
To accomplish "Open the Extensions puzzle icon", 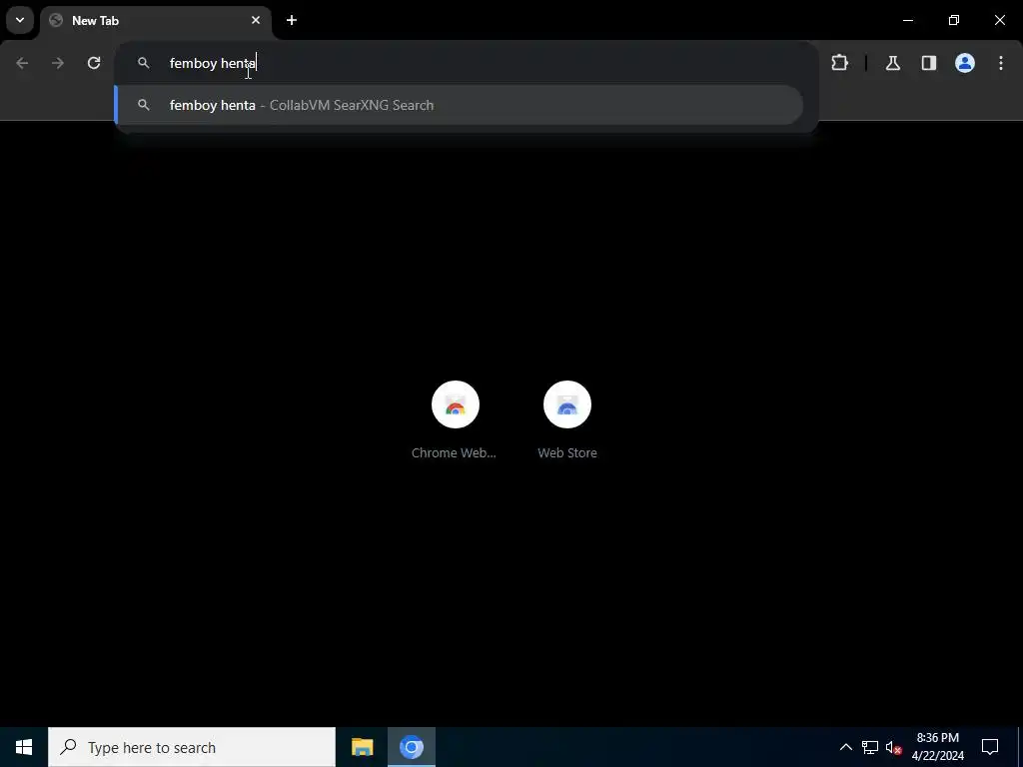I will pyautogui.click(x=839, y=63).
